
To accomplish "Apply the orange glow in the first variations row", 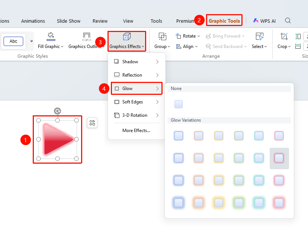I will [x=199, y=136].
